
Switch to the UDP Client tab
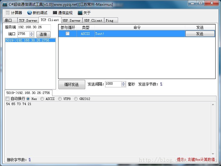point(93,20)
